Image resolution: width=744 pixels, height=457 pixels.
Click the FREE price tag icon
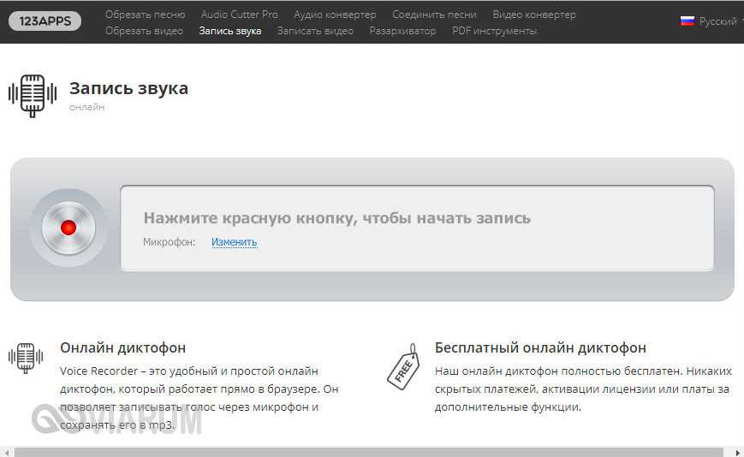click(x=403, y=367)
